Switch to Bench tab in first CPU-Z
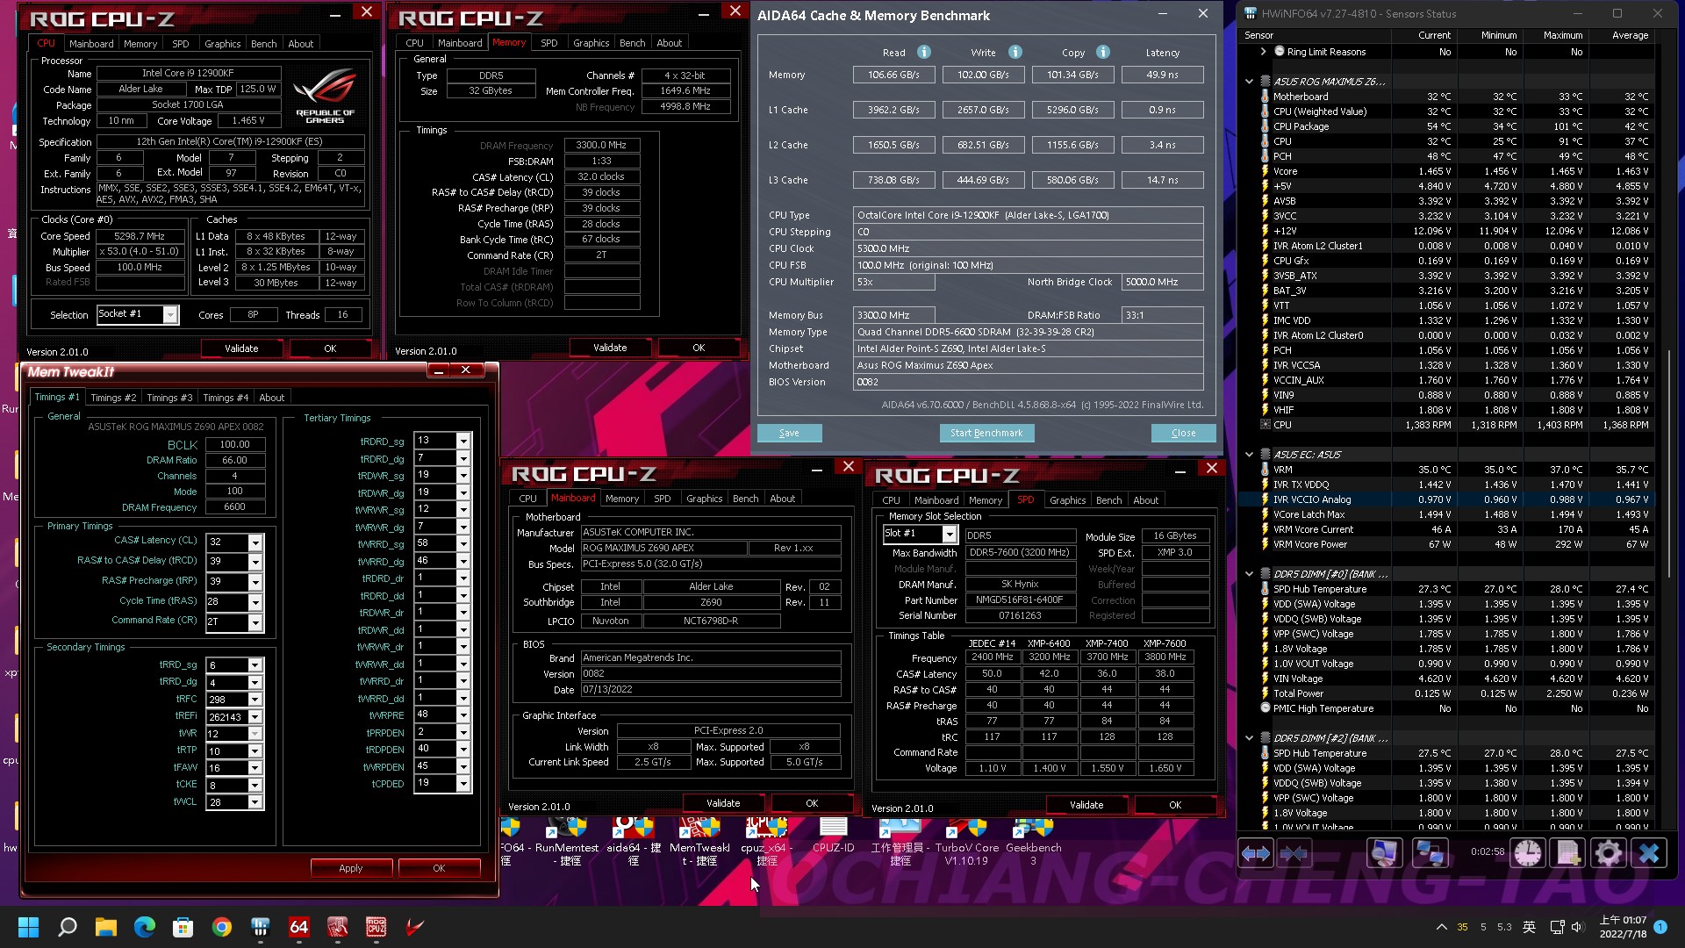The image size is (1685, 948). point(263,43)
